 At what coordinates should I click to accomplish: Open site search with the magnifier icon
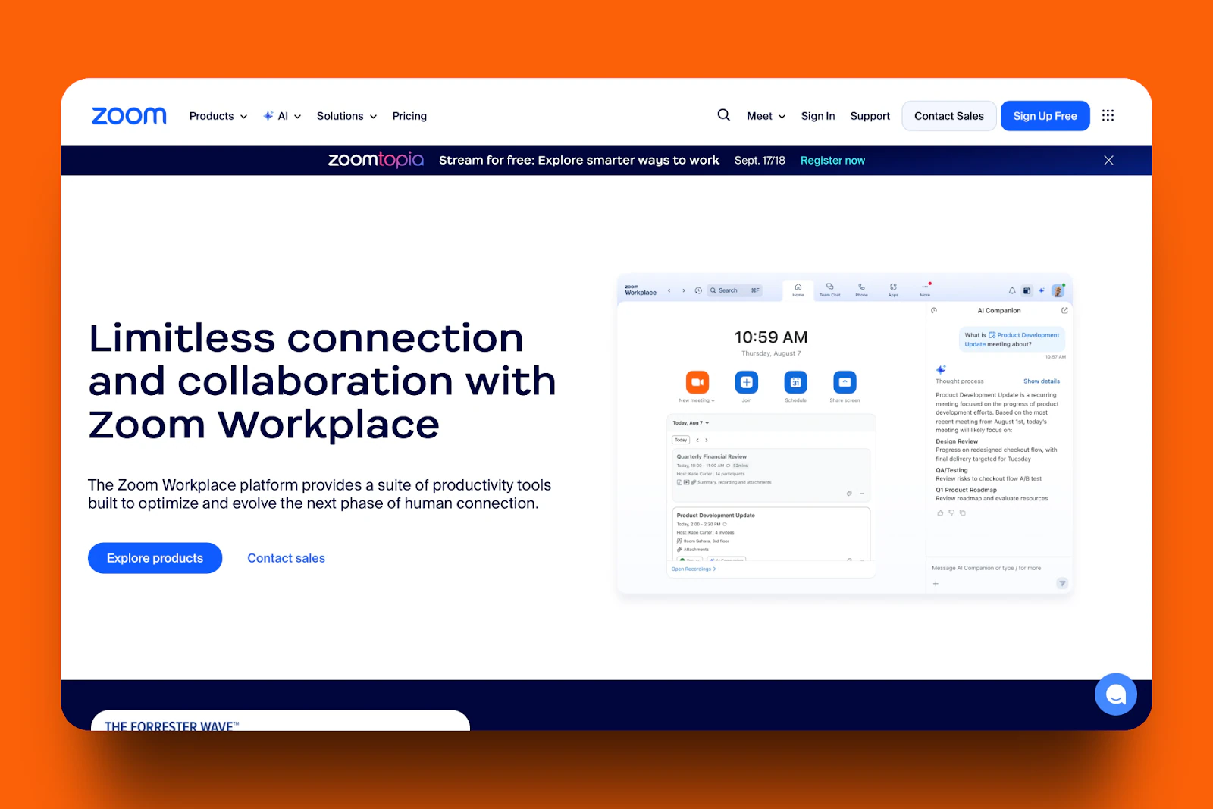point(724,115)
